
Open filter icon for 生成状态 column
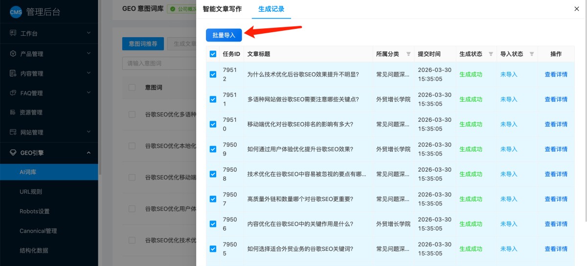491,54
